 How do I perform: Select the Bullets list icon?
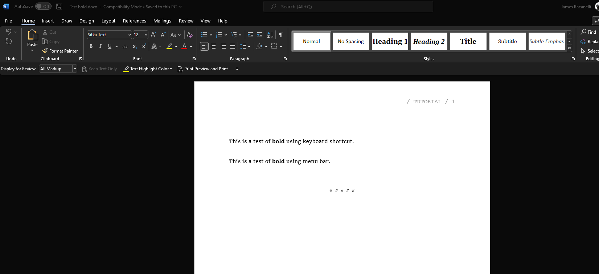[204, 35]
